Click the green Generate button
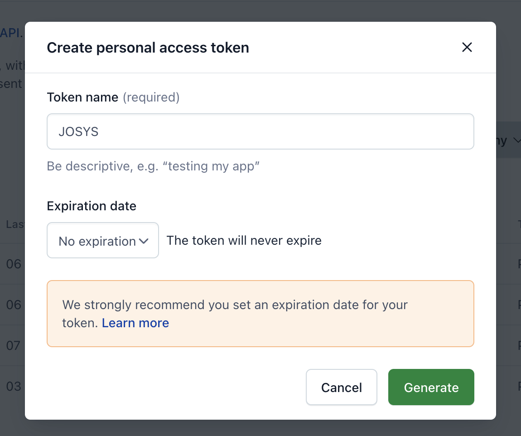Screen dimensions: 521x436 pyautogui.click(x=431, y=387)
